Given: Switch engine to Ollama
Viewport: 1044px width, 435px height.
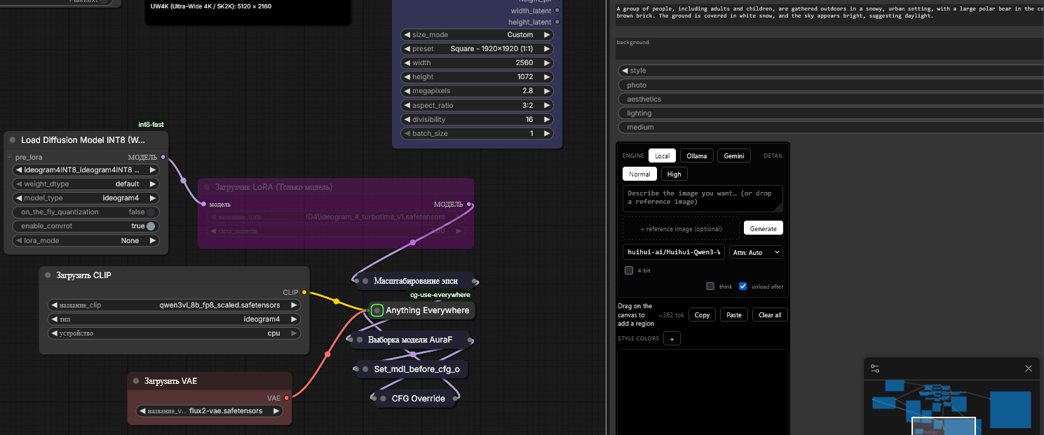Looking at the screenshot, I should pos(696,156).
